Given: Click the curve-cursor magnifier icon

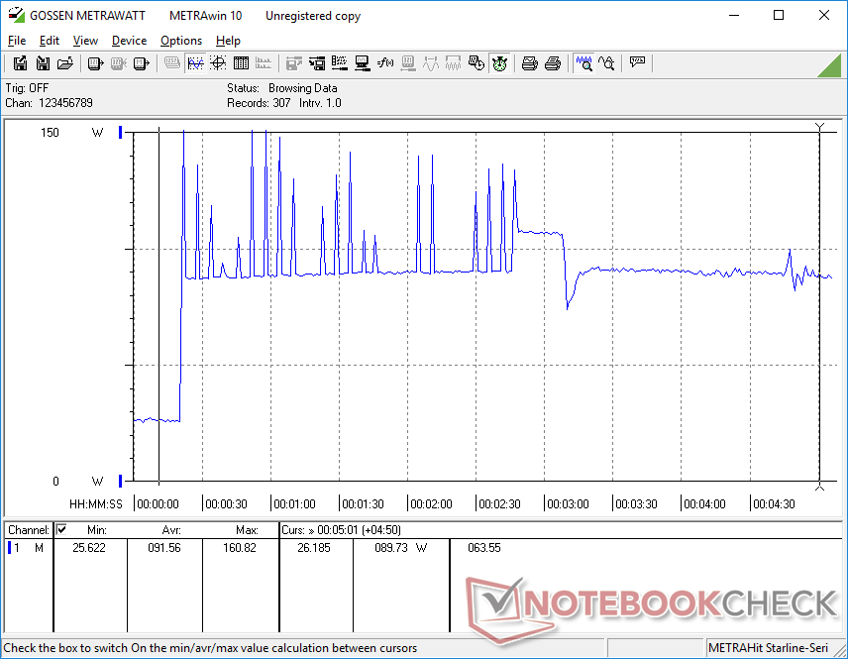Looking at the screenshot, I should (607, 63).
